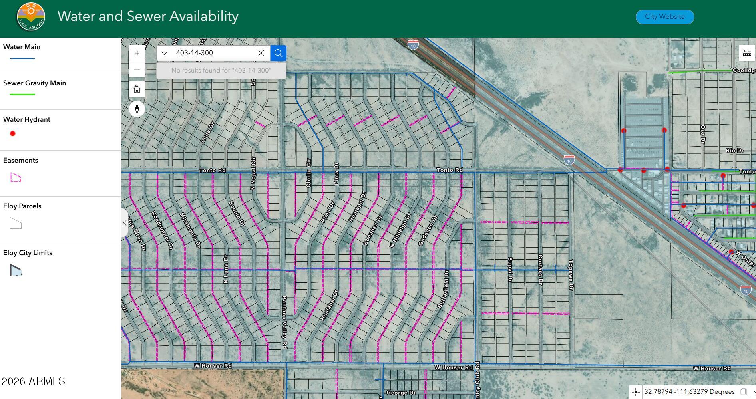The width and height of the screenshot is (756, 399).
Task: Click the N Nopal Cir street label
Action: click(x=253, y=173)
